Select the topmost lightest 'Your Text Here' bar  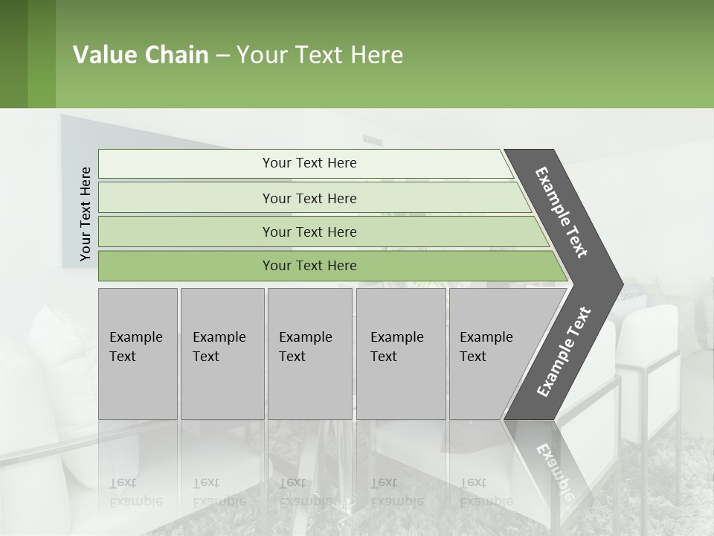[306, 164]
